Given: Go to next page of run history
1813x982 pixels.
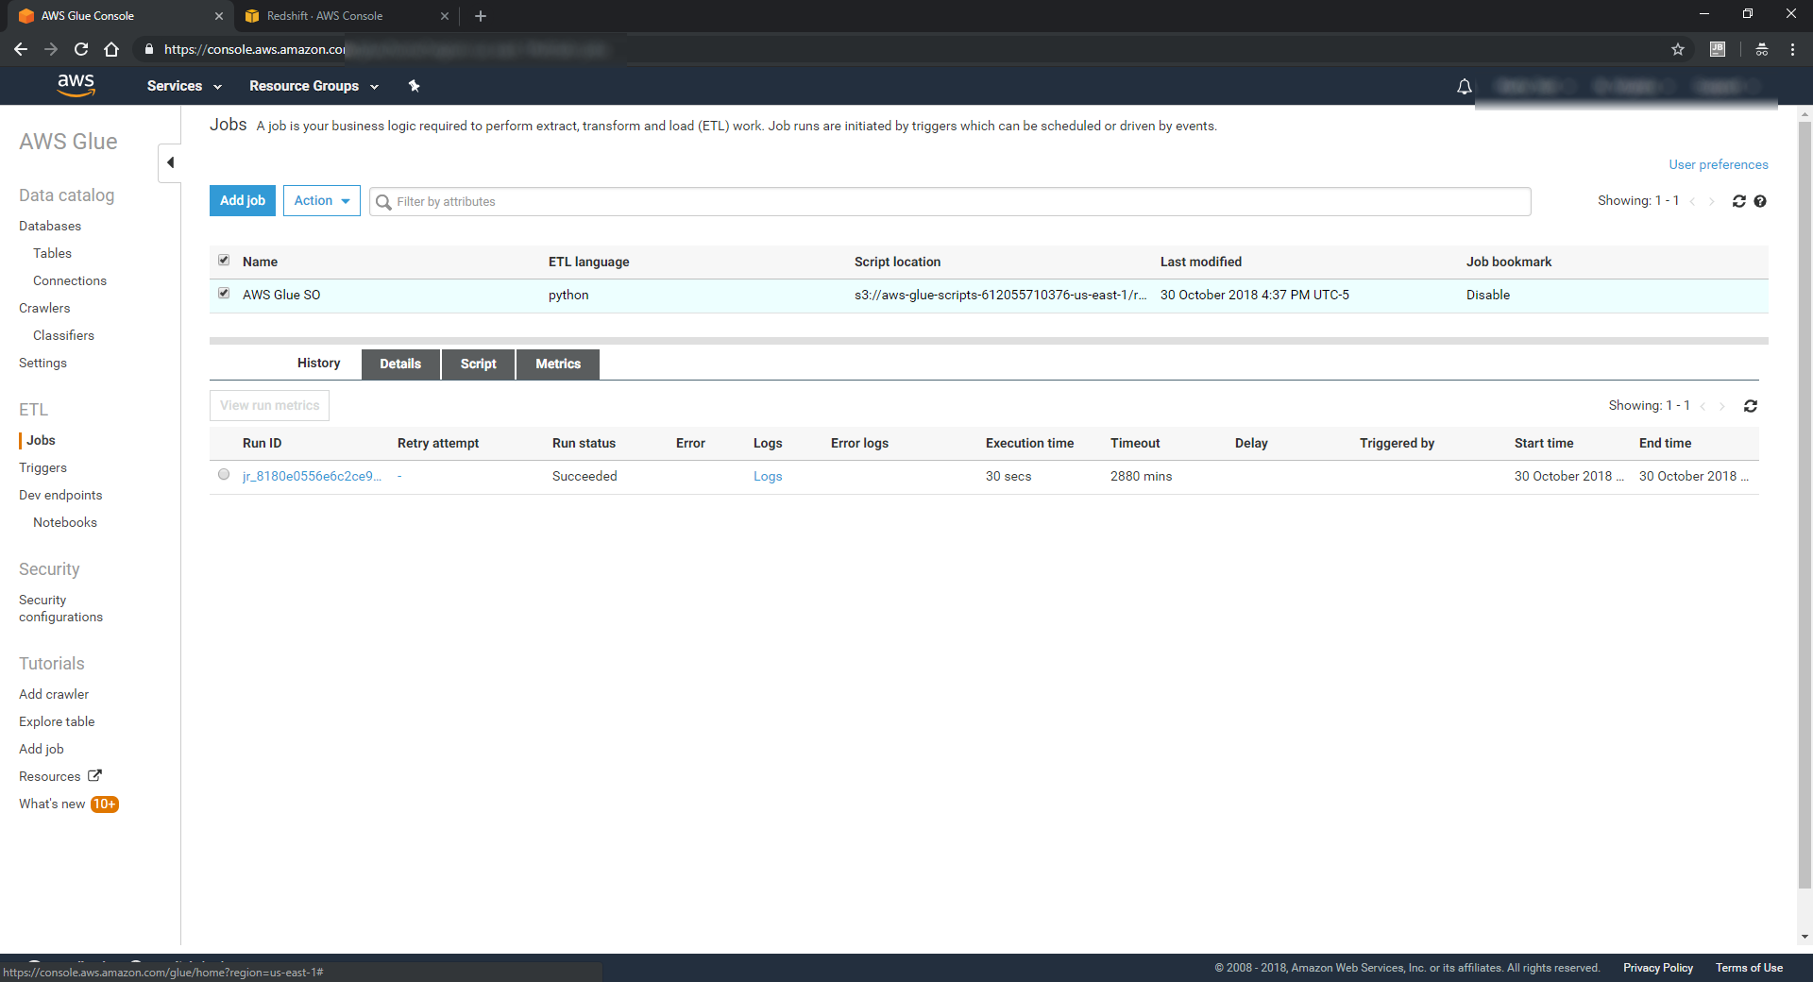Looking at the screenshot, I should (1722, 406).
